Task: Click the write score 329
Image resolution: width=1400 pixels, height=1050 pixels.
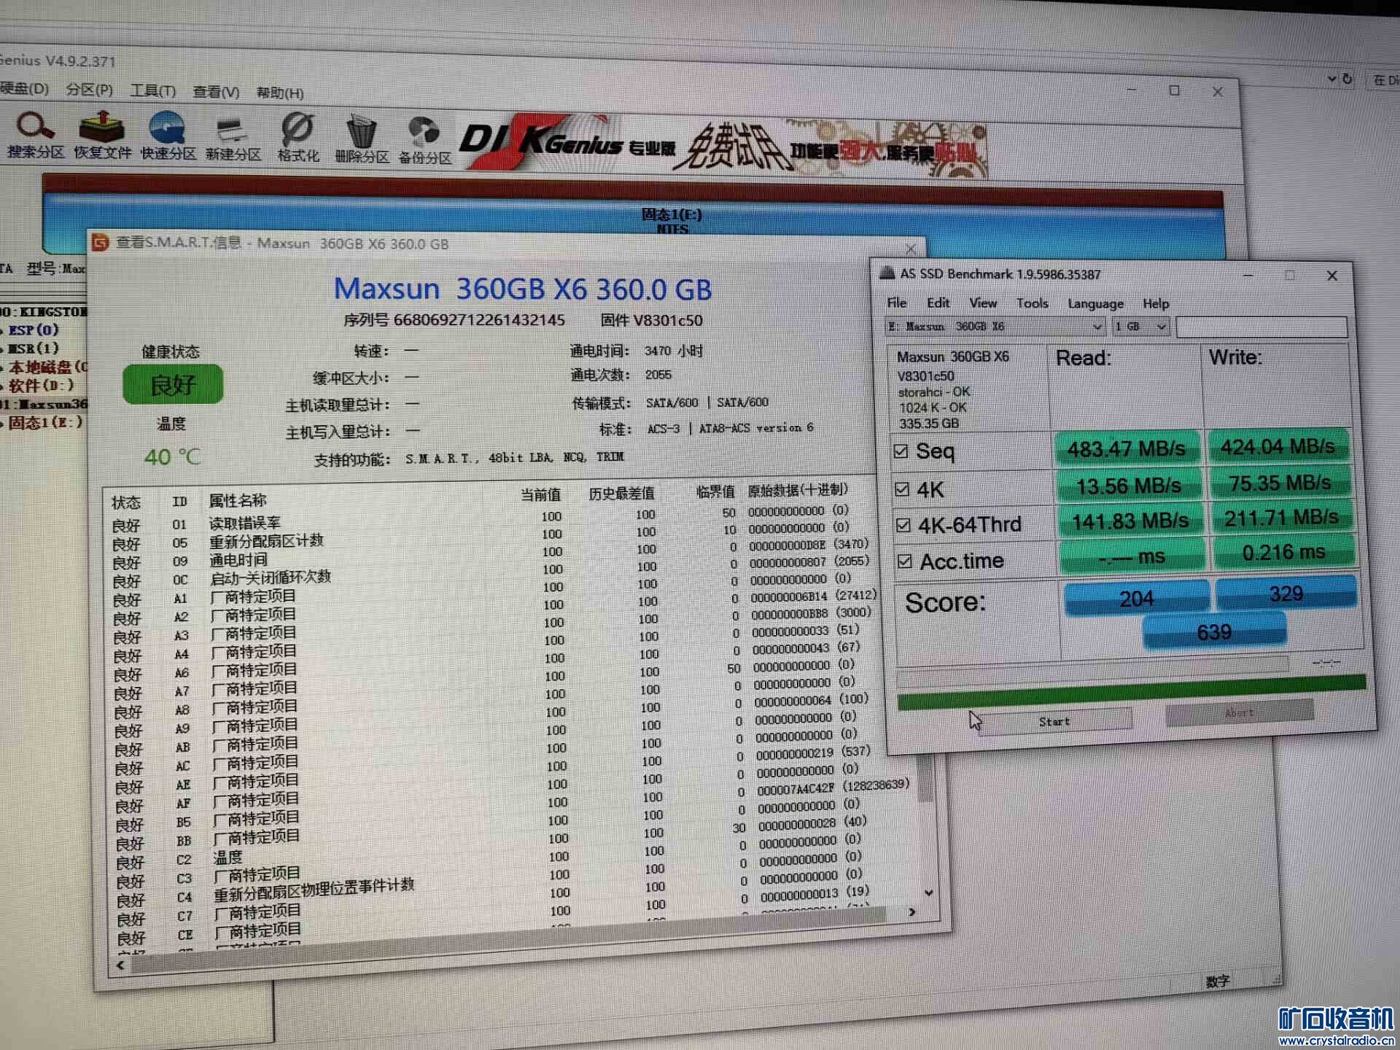Action: [1286, 594]
